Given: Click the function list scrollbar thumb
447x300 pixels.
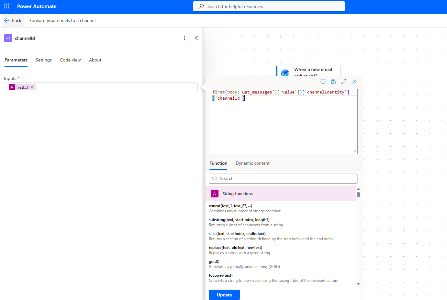Looking at the screenshot, I should click(x=358, y=194).
